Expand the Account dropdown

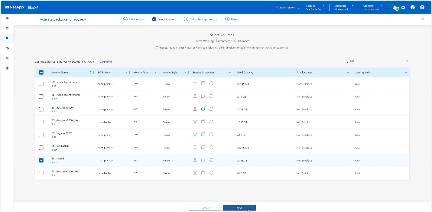point(324,5)
